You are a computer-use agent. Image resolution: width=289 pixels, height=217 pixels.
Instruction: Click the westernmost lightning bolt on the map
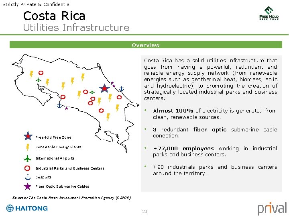(32, 74)
